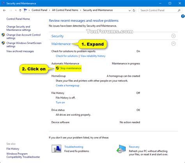Click the Security section heading
Viewport: 185px width, 163px height.
[57, 36]
